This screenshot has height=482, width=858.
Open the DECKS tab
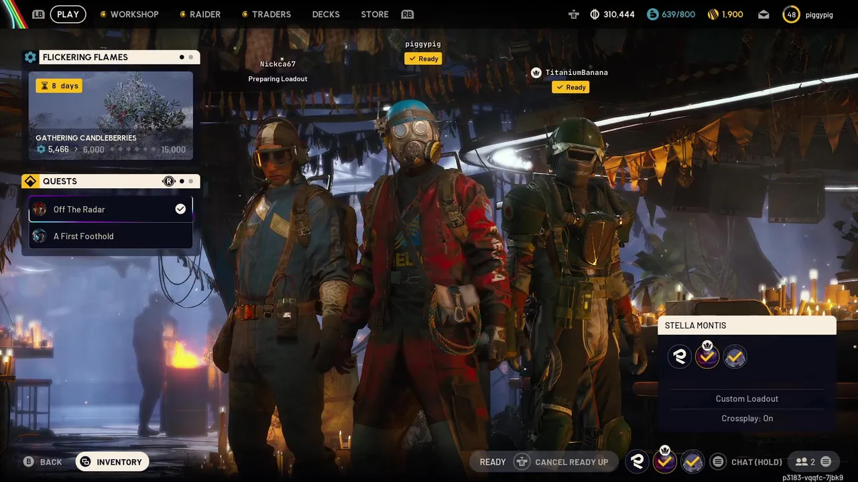tap(326, 14)
